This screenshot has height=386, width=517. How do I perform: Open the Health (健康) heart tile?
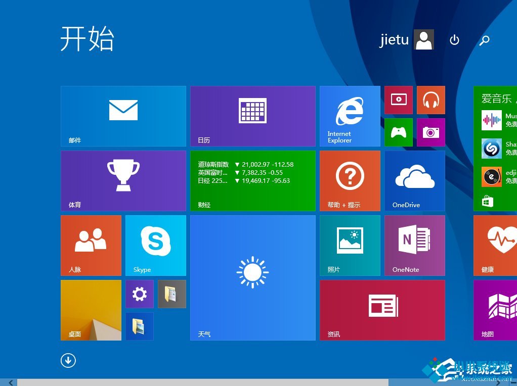495,246
